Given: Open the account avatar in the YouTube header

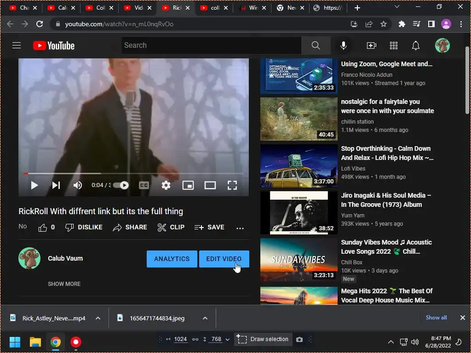Looking at the screenshot, I should point(442,46).
